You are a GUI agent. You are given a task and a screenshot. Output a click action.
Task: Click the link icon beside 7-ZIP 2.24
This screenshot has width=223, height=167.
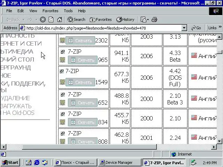pyautogui.click(x=62, y=133)
